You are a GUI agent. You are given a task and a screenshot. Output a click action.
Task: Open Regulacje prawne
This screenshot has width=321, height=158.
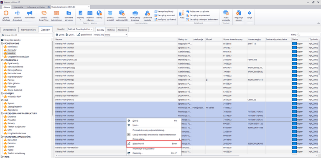[x=239, y=16]
